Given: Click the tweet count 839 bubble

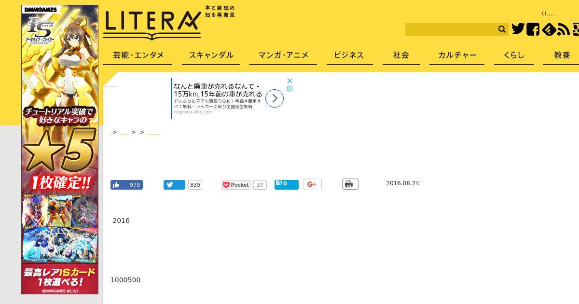Looking at the screenshot, I should (195, 185).
